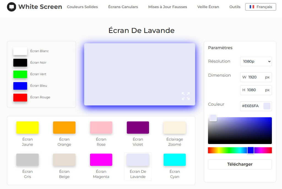Choose the Écran Vert color swatch
Screen dimensions: 282x189
[20, 74]
